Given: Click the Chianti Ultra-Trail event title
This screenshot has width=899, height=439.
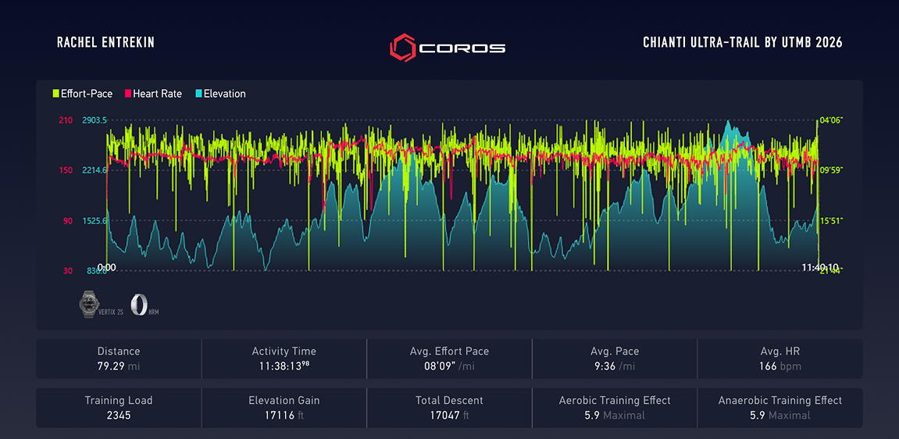Looking at the screenshot, I should [x=742, y=42].
